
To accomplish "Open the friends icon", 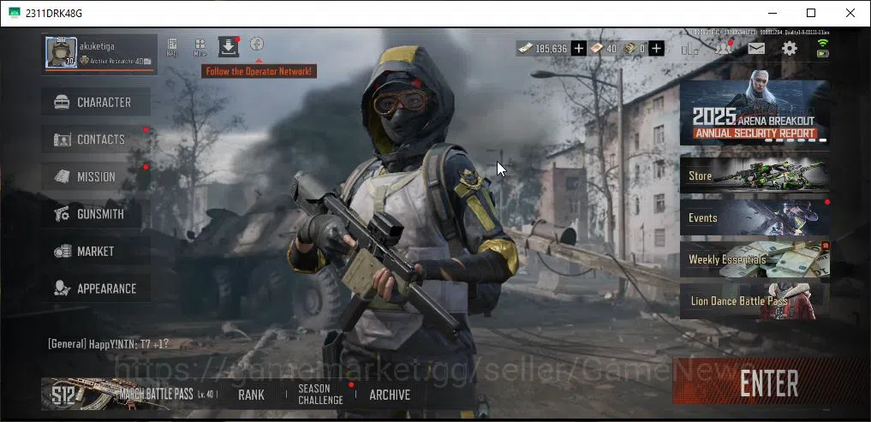I will click(x=723, y=48).
